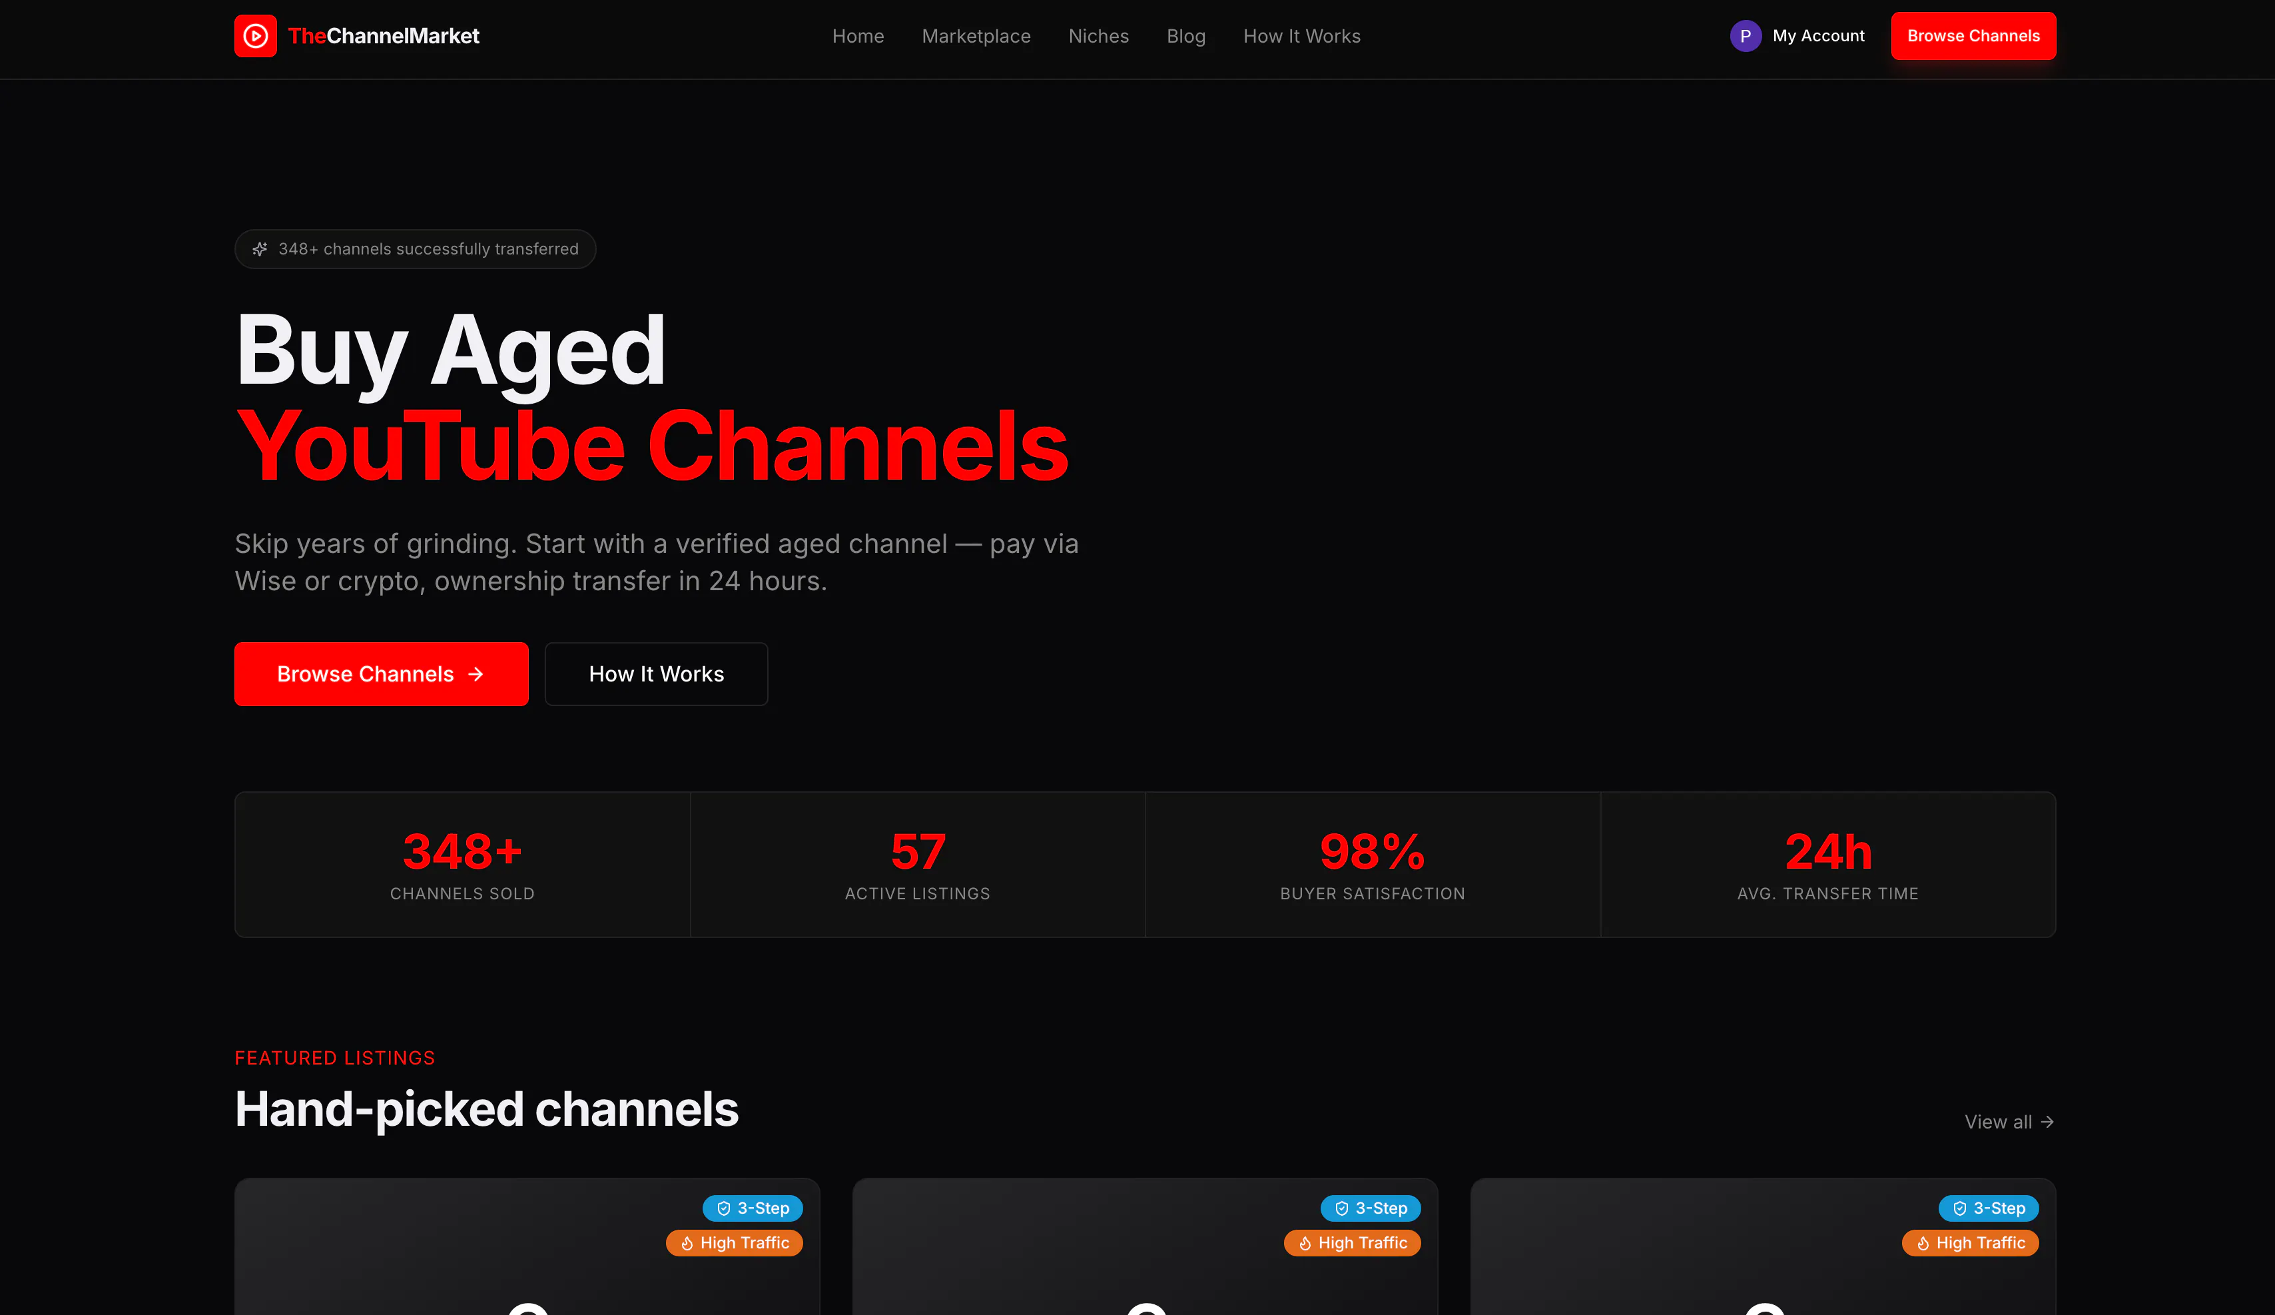Go to the Home nav item
This screenshot has height=1315, width=2275.
[858, 36]
